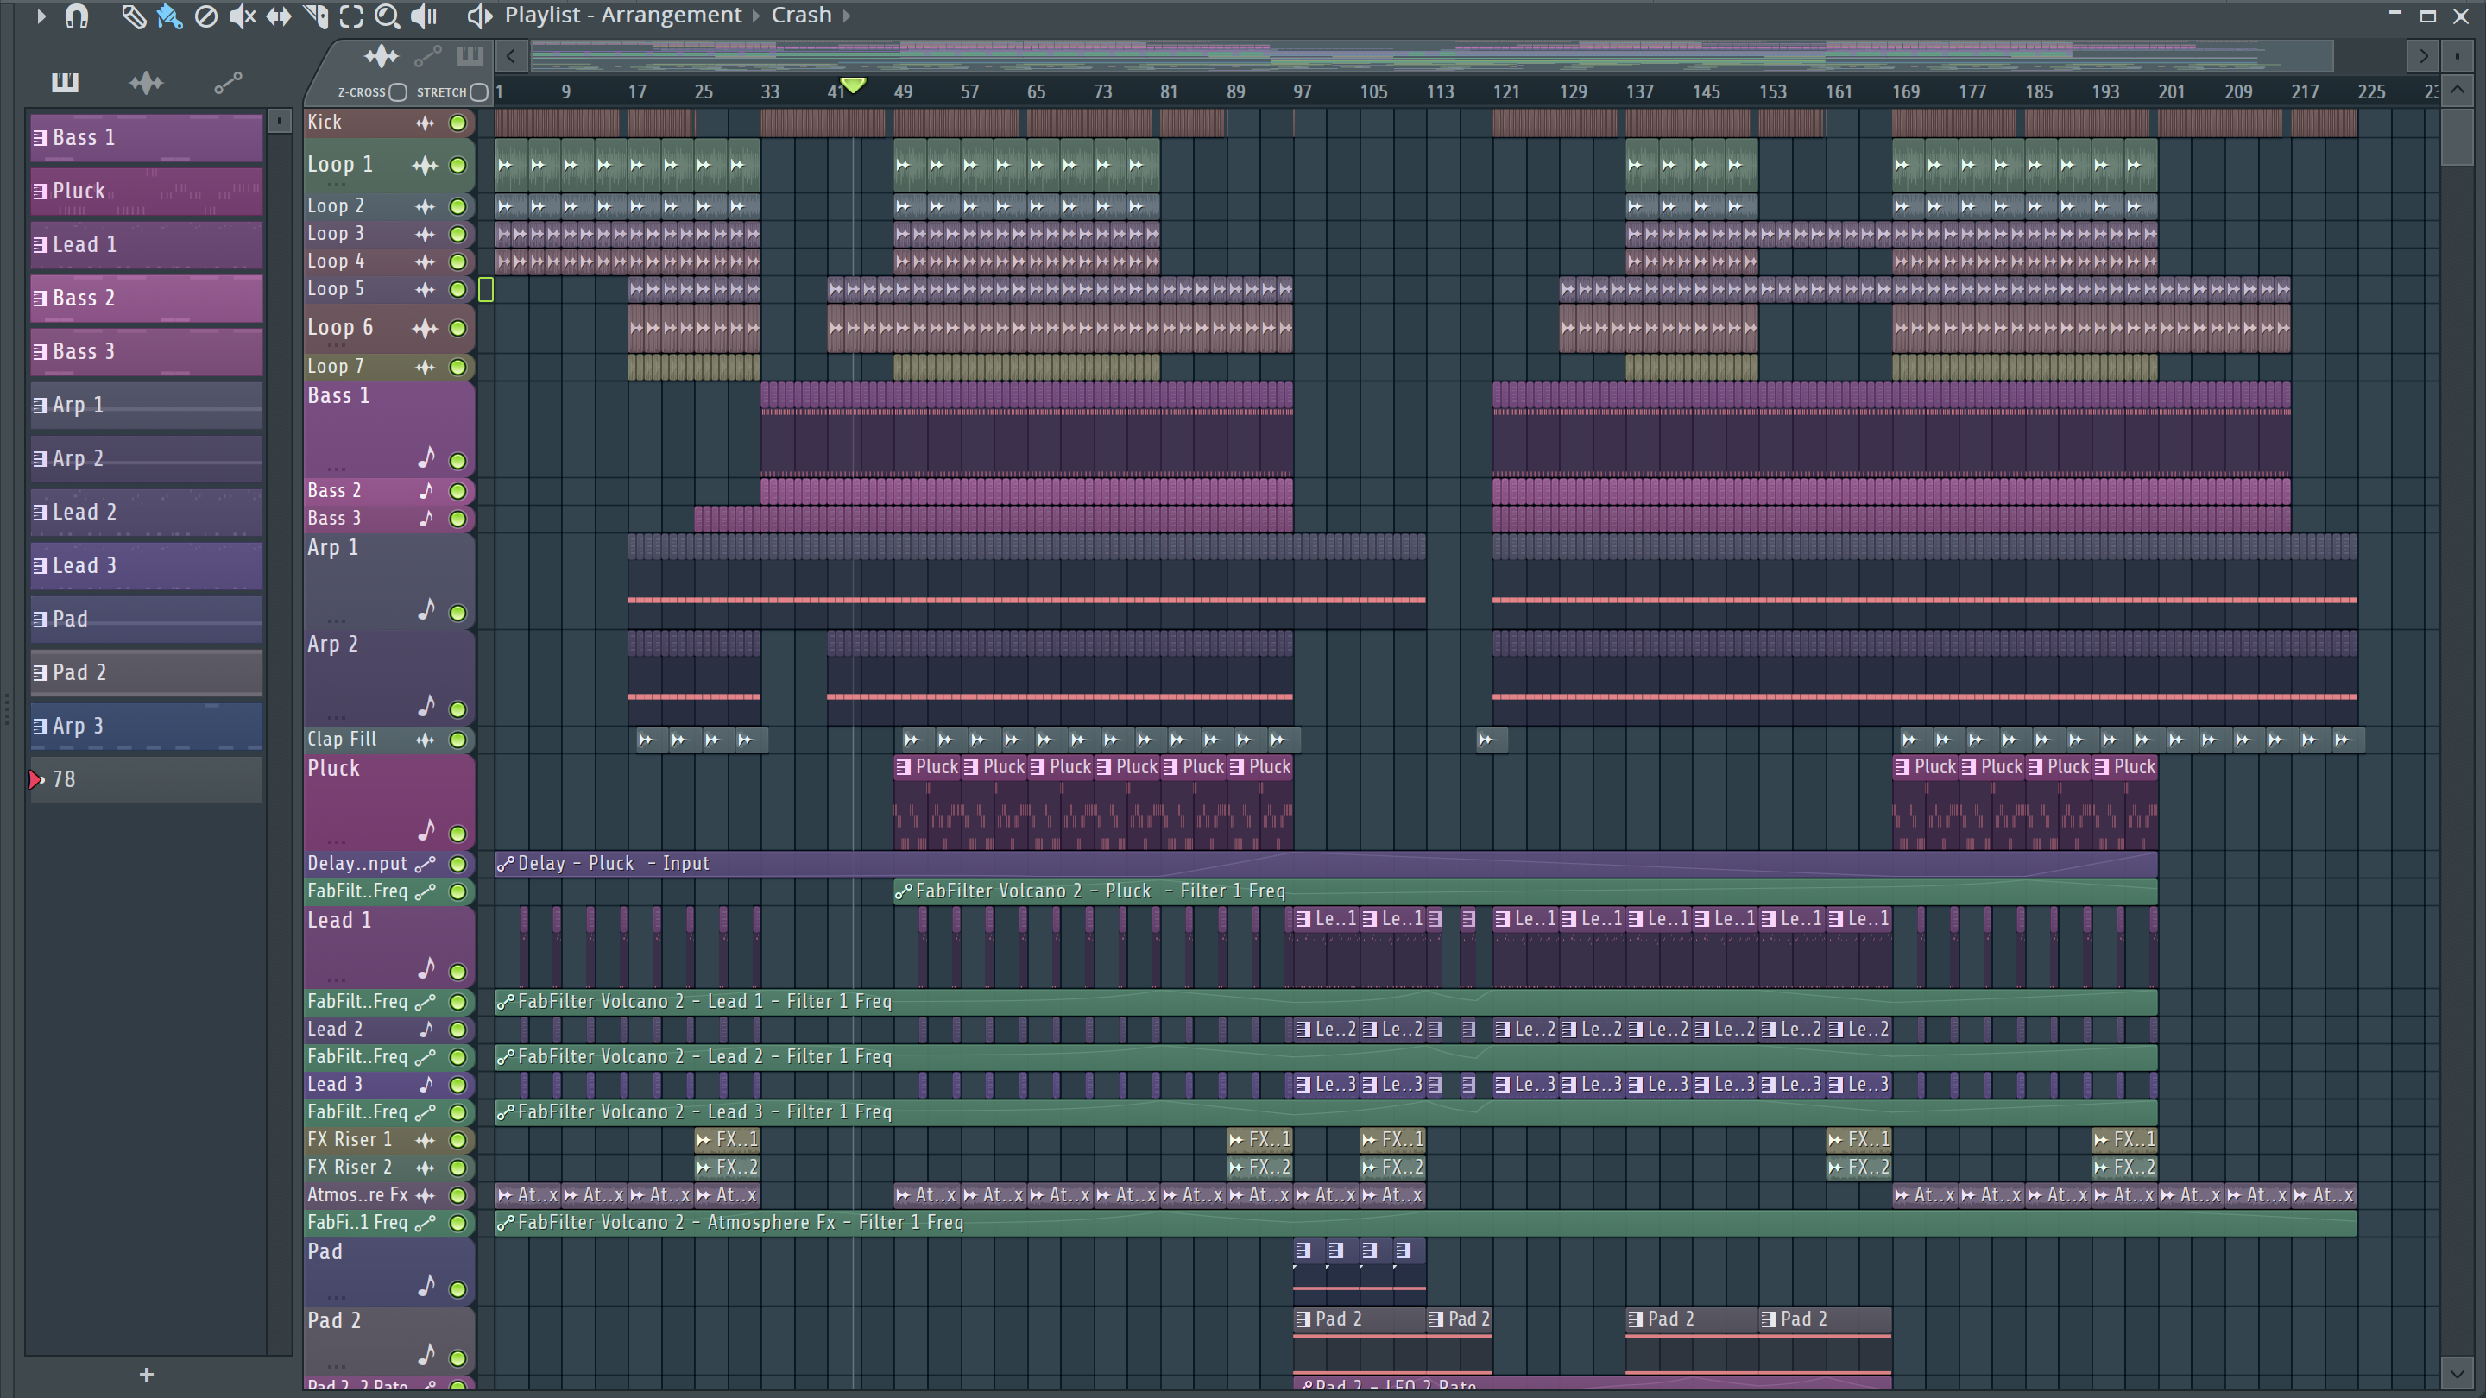Select the Paint brush tool

tap(169, 16)
